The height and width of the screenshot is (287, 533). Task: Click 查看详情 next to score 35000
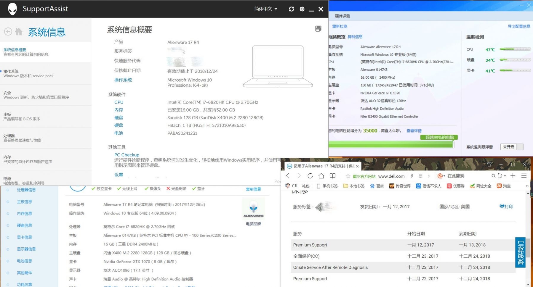(414, 131)
